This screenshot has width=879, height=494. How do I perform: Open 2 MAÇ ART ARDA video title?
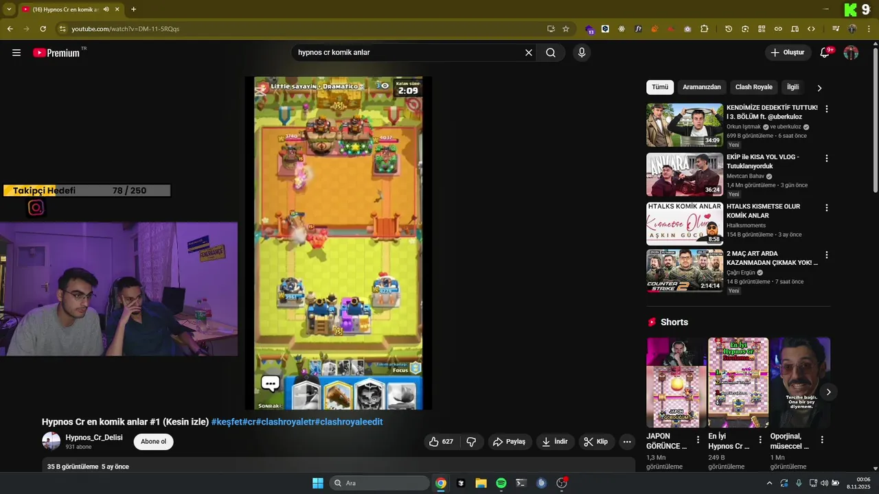click(772, 258)
